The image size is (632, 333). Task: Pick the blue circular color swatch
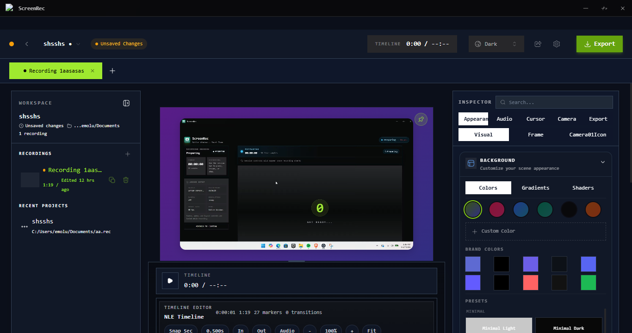(520, 210)
